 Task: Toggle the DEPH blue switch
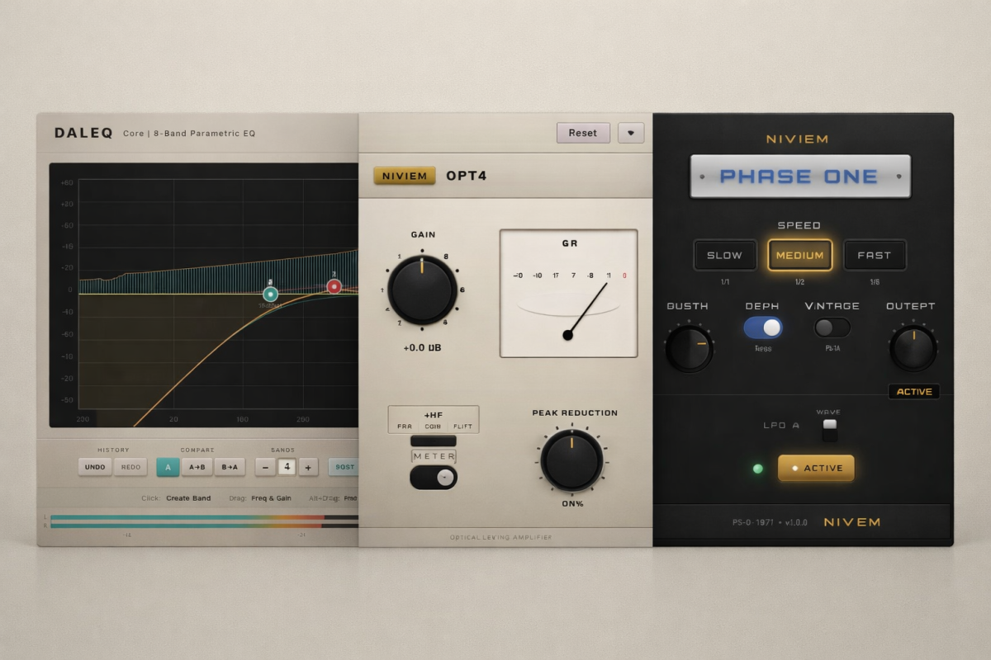pyautogui.click(x=763, y=328)
